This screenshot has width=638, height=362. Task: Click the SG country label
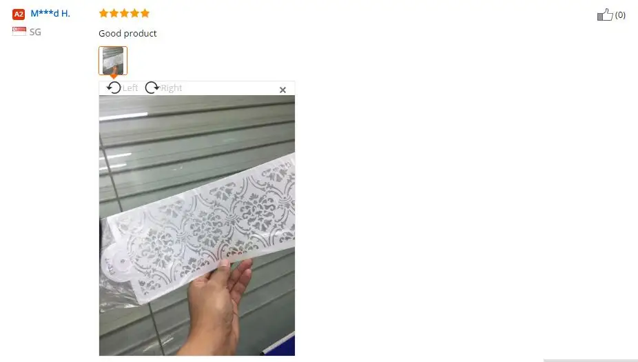click(35, 32)
